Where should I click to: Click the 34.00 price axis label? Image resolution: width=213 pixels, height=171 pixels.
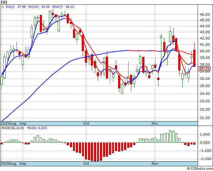point(205,94)
